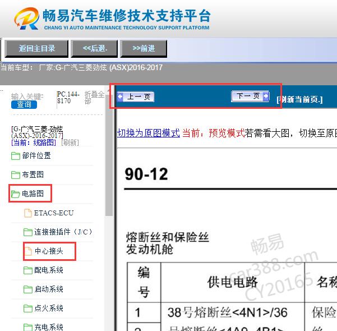Screen dimensions: 337x331
Task: Click folder icon beside 点火系统
Action: pos(28,308)
